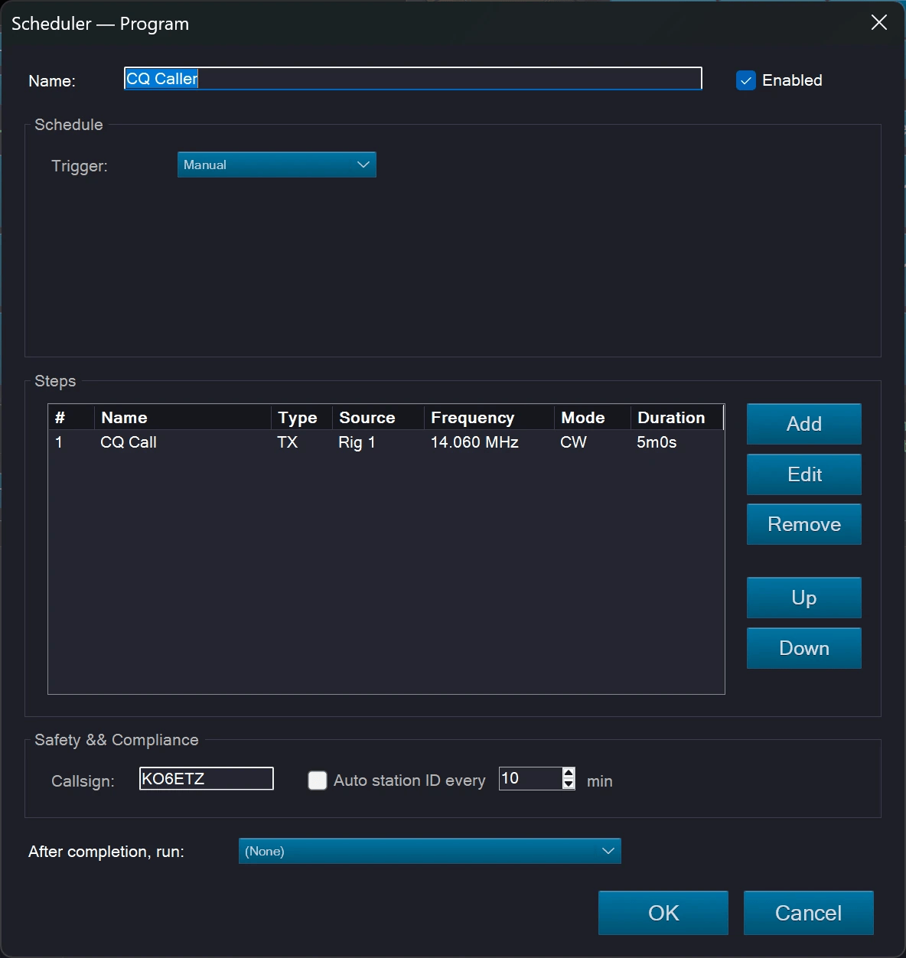Click the Type column header

[x=301, y=418]
